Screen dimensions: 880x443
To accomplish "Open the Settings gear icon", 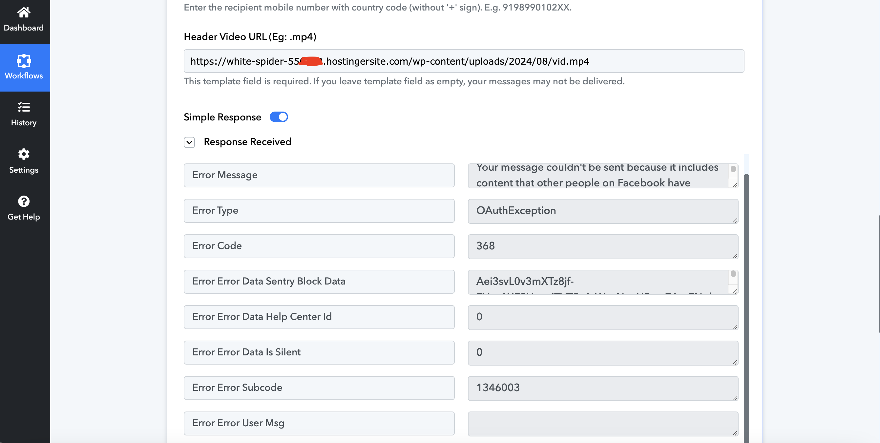I will click(24, 154).
